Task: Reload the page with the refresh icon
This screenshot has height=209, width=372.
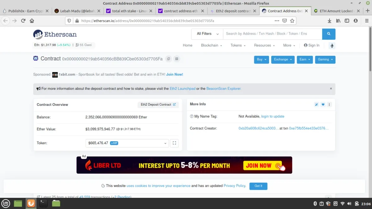Action: click(23, 21)
